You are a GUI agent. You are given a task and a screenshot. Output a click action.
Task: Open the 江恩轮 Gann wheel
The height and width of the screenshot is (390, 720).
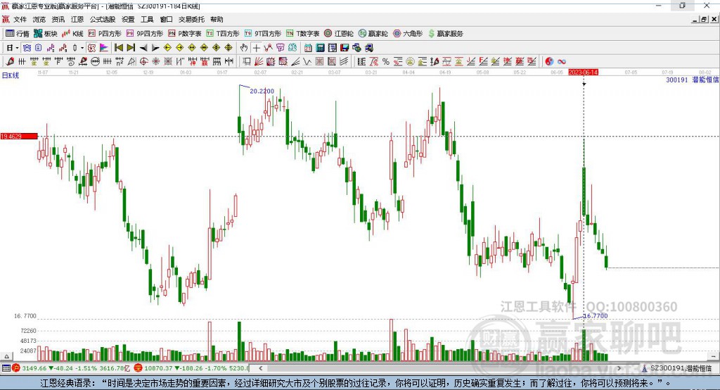pyautogui.click(x=339, y=34)
